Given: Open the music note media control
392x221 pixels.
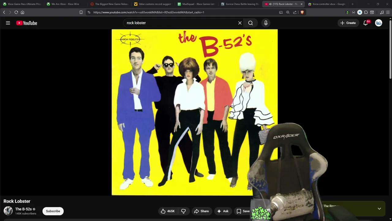Looking at the screenshot, I should click(382, 12).
